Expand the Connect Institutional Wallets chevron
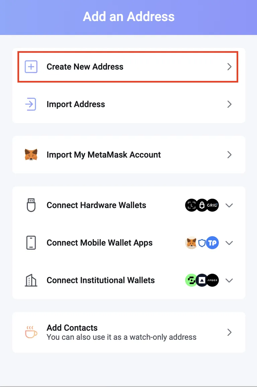The height and width of the screenshot is (387, 257). [x=229, y=280]
